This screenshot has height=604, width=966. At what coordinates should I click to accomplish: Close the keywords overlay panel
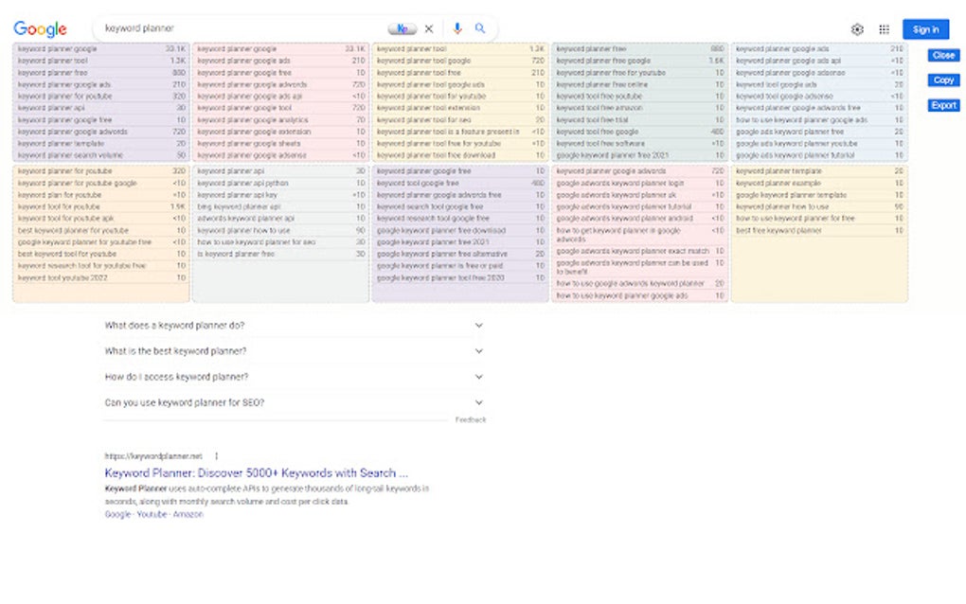coord(942,55)
